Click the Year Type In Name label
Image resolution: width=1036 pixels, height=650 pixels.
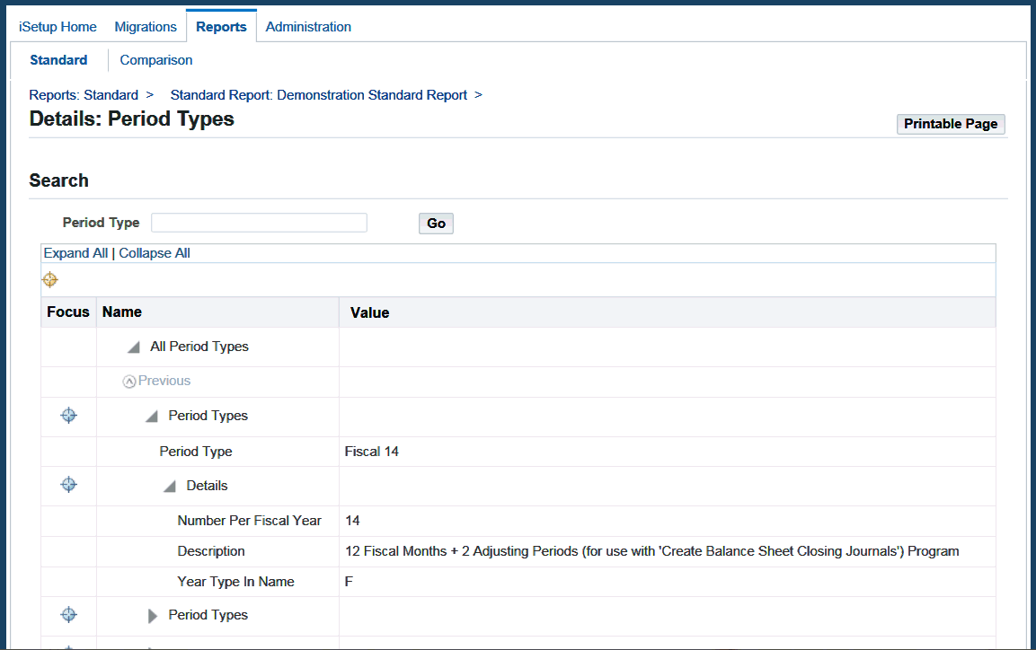[236, 582]
